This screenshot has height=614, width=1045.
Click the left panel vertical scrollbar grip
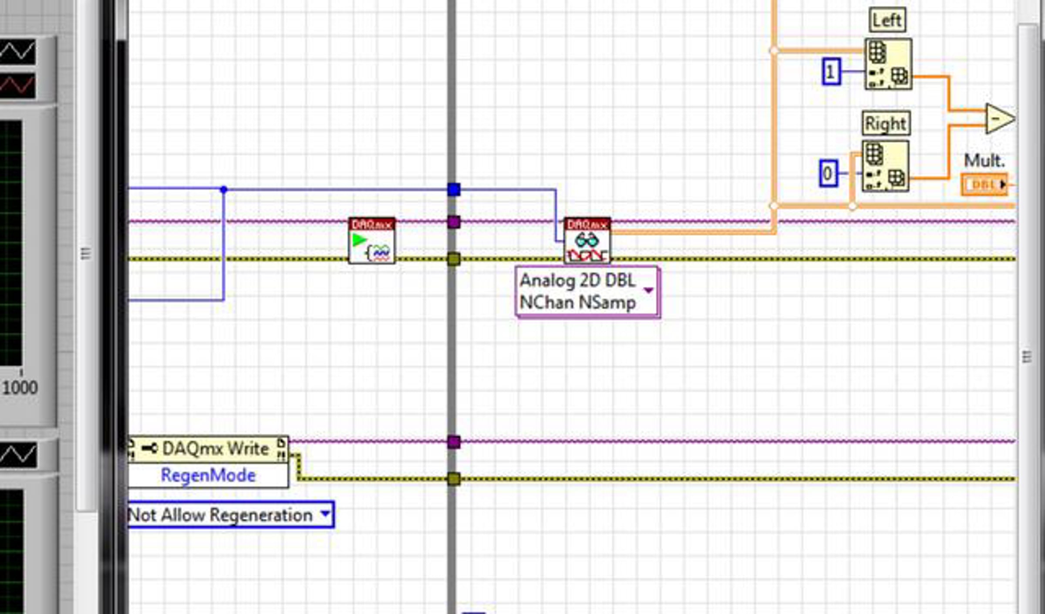pyautogui.click(x=86, y=253)
